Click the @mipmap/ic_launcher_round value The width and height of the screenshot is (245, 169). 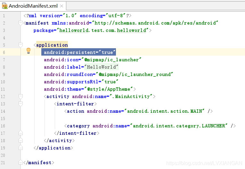click(x=134, y=74)
